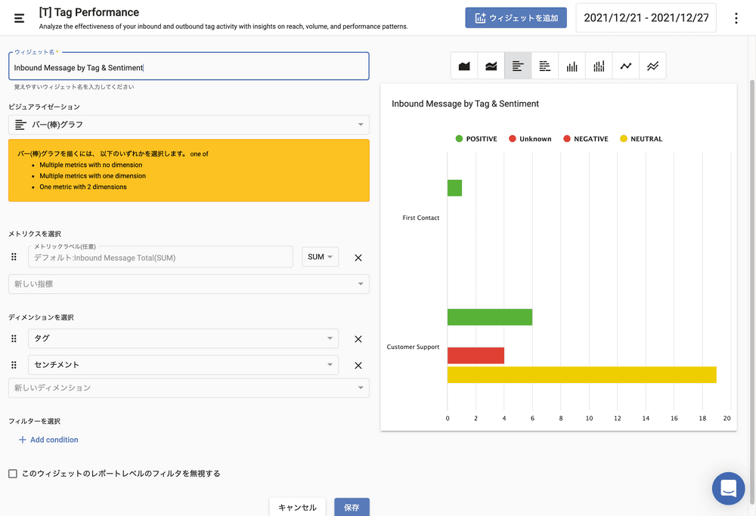Switch to the single line chart icon

pyautogui.click(x=626, y=66)
